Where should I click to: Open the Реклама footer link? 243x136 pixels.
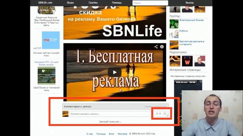(x=122, y=134)
